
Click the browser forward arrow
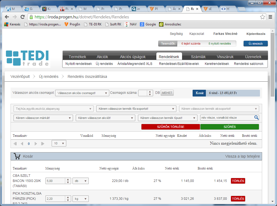tap(15, 17)
